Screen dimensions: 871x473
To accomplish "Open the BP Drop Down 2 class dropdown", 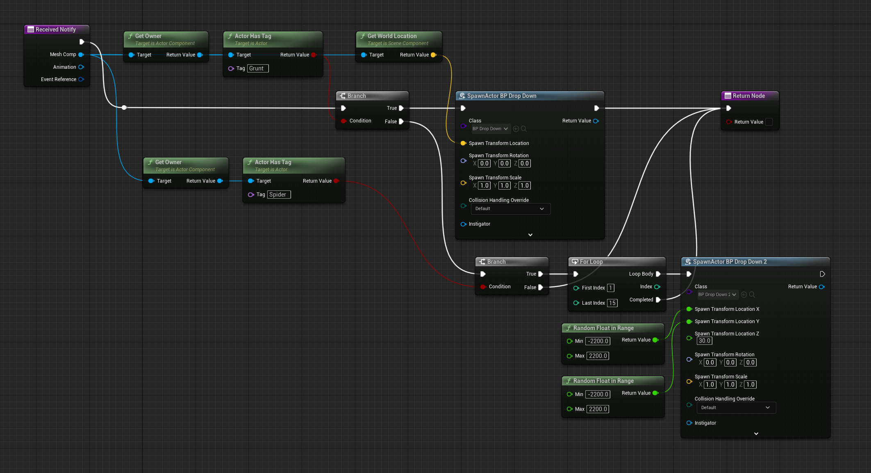I will point(717,294).
